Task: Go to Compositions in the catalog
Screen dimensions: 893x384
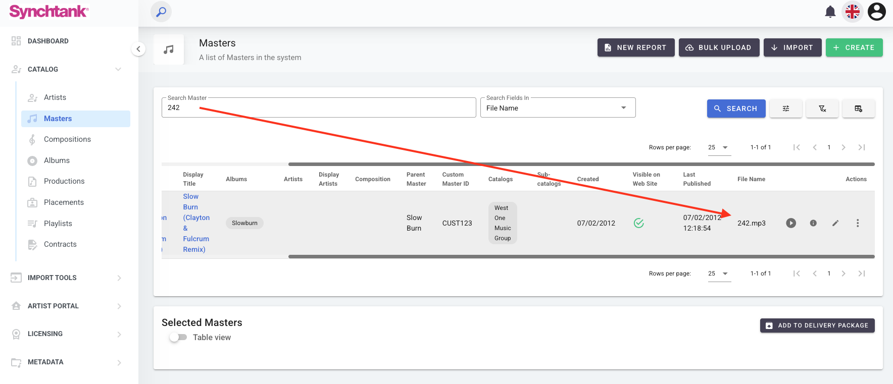Action: point(67,139)
